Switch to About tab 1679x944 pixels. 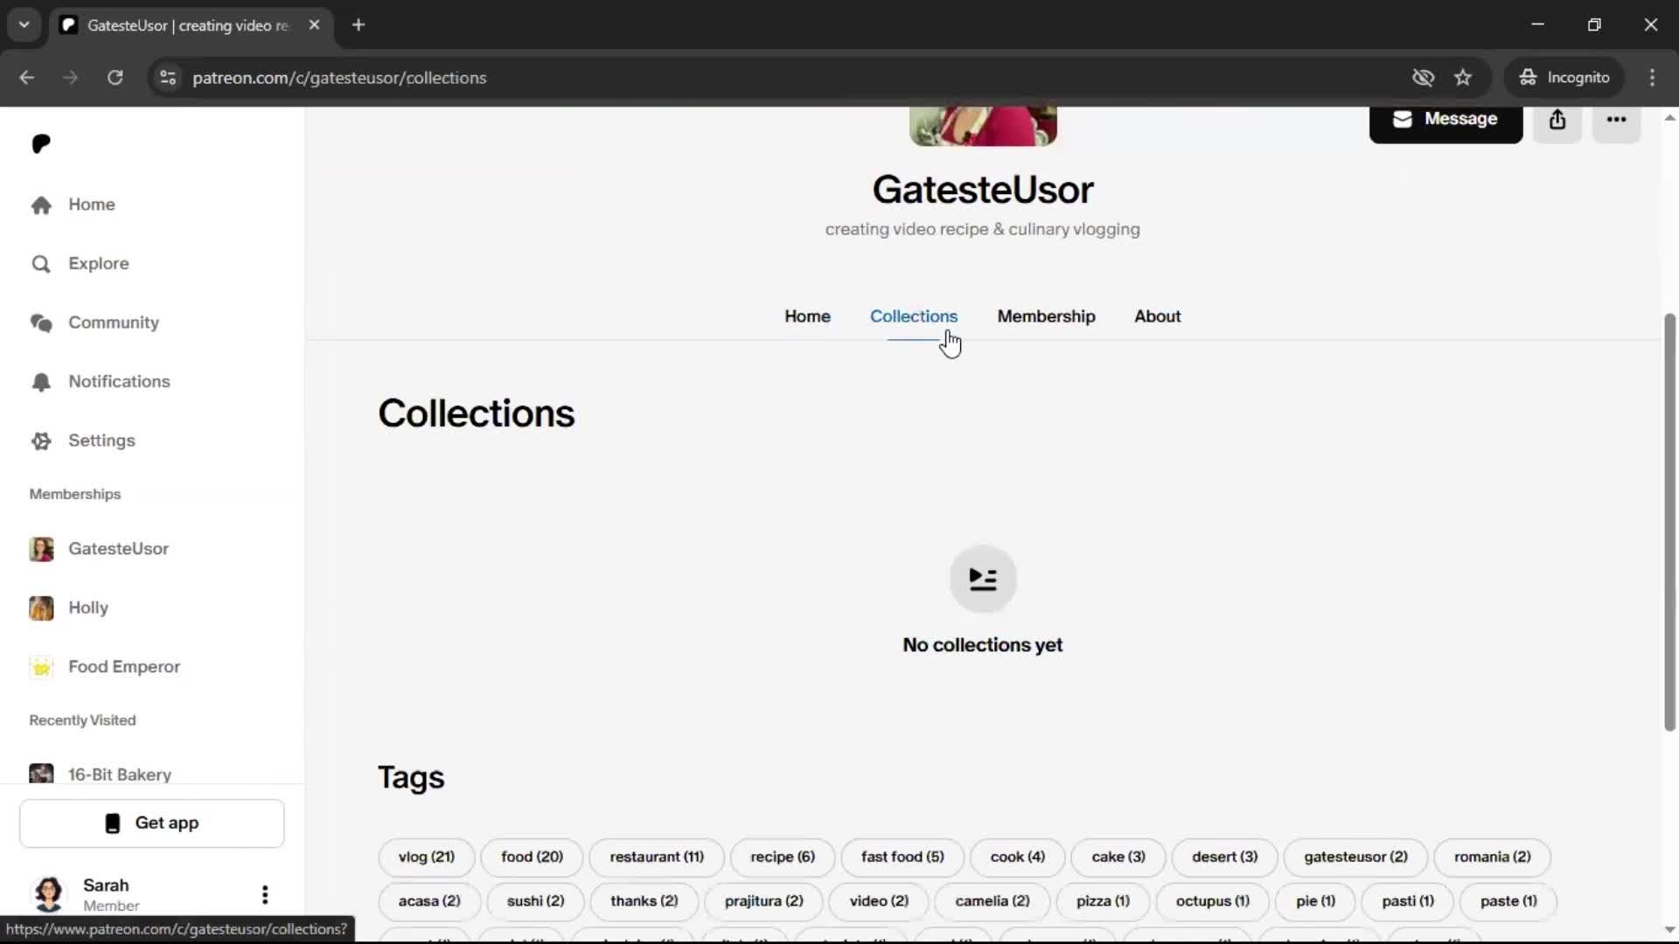(1157, 316)
